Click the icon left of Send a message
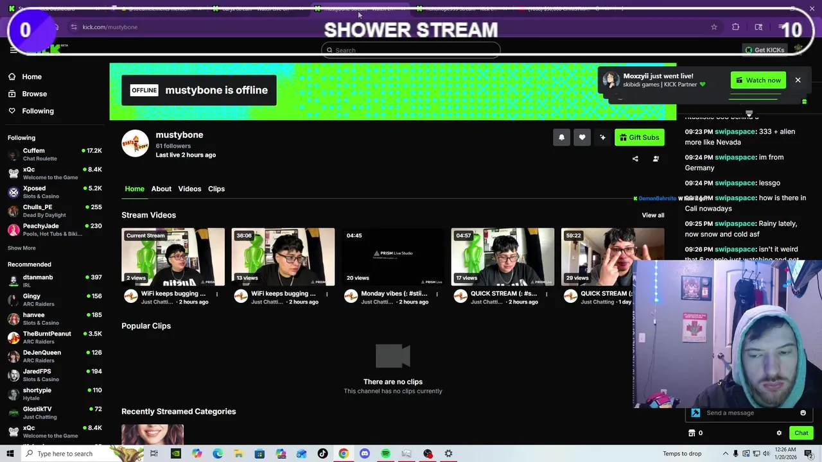The image size is (822, 462). click(x=695, y=413)
